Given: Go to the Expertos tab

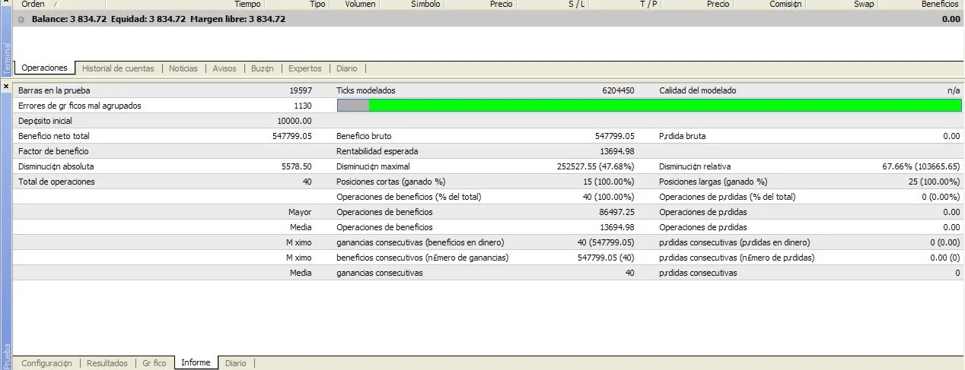Looking at the screenshot, I should point(304,68).
